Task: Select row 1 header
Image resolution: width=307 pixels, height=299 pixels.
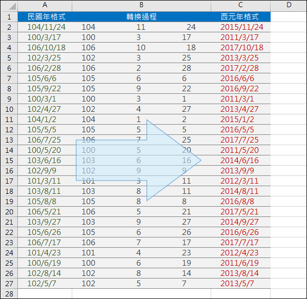Action: [x=9, y=17]
